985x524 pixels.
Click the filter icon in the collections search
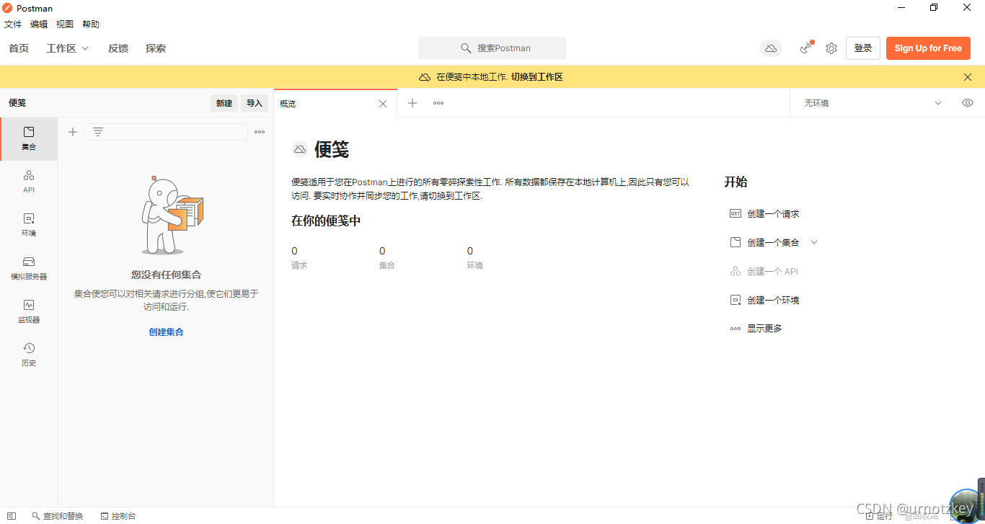pyautogui.click(x=98, y=132)
